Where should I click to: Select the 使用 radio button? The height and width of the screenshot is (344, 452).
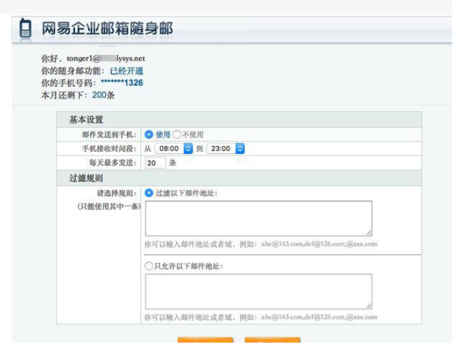pos(149,135)
